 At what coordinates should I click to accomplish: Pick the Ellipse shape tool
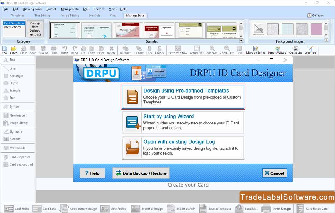(11, 83)
